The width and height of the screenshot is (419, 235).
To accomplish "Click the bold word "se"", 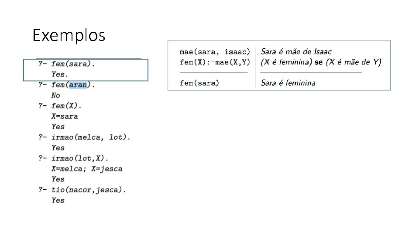I will tap(319, 62).
